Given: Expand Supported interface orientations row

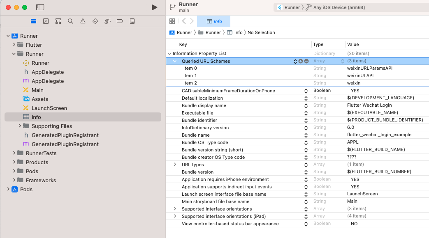Looking at the screenshot, I should (175, 208).
